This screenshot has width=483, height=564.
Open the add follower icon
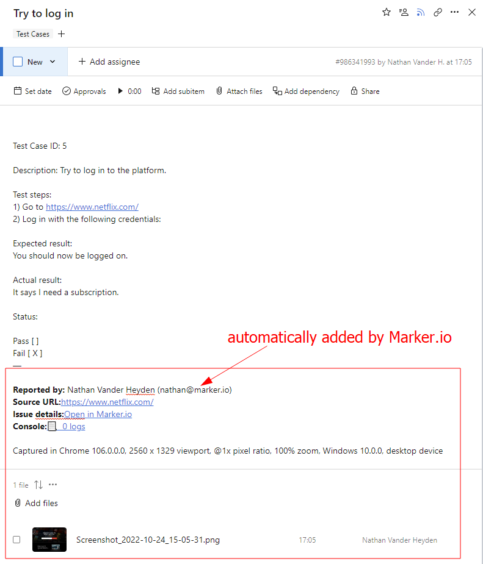pyautogui.click(x=404, y=13)
